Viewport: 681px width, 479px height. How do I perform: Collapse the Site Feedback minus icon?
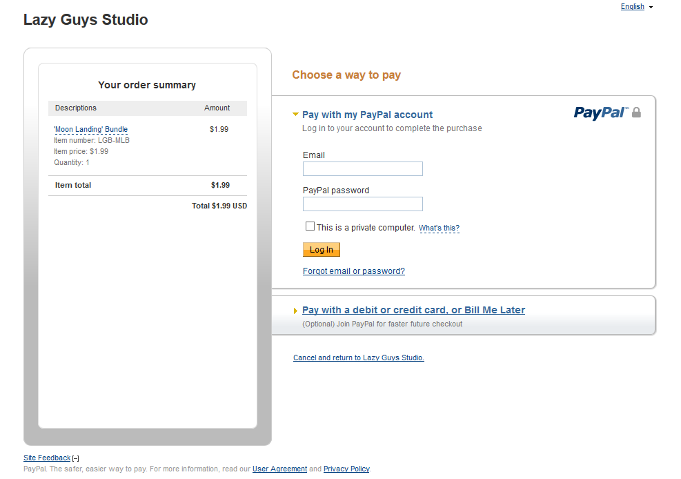[76, 458]
